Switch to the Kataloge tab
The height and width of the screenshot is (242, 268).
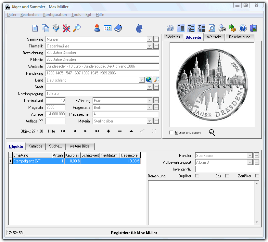click(35, 146)
